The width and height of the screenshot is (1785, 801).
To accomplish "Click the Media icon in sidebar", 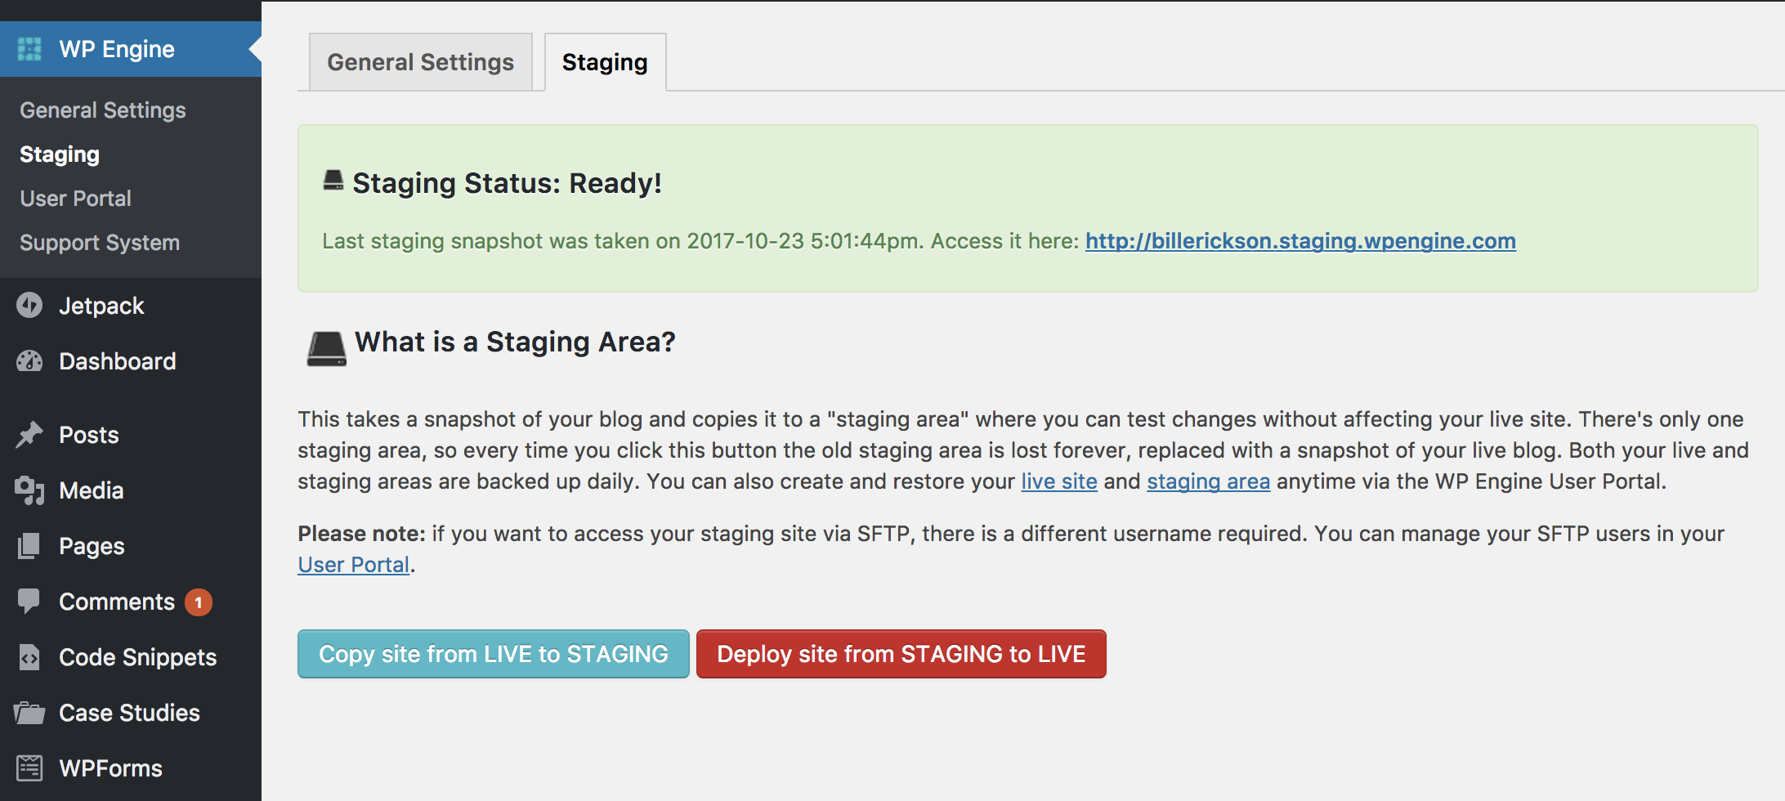I will (x=29, y=490).
